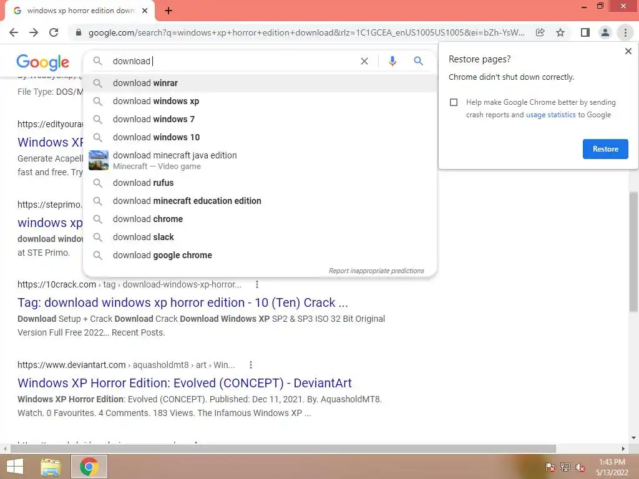Click the horizontal page scrollbar thumb

point(283,449)
